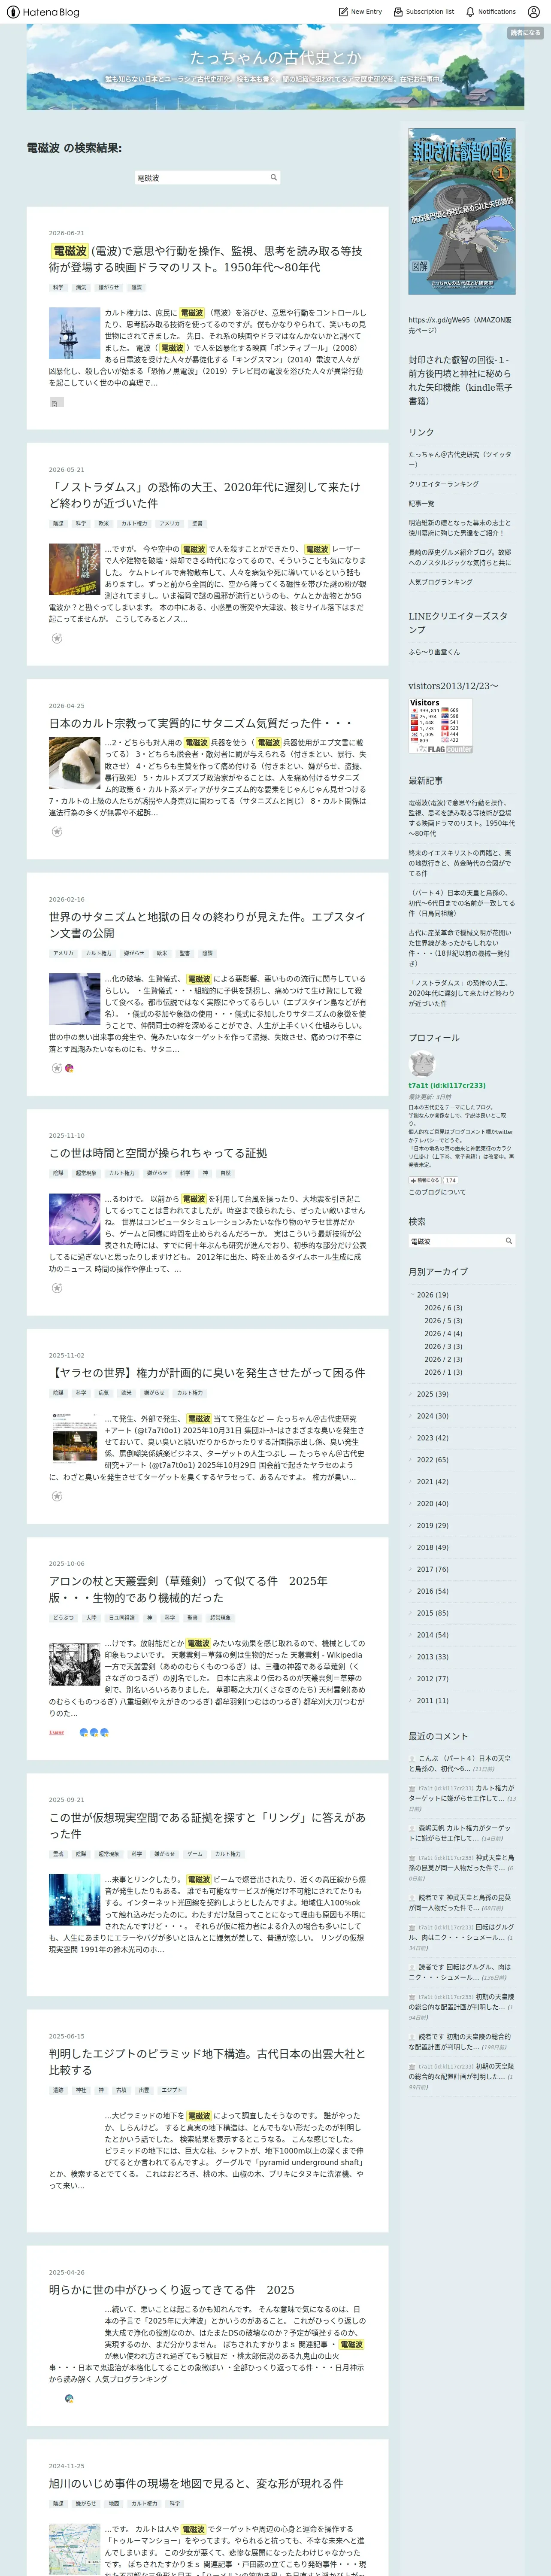Click the avatar icon beside 森嶋美帆 comment

click(x=412, y=1828)
